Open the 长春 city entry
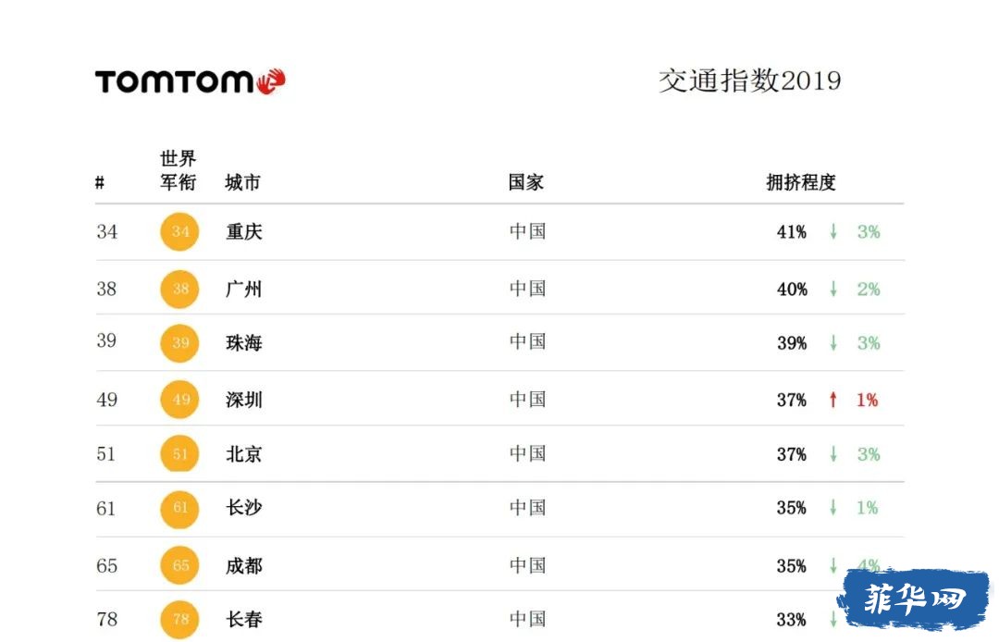Image resolution: width=999 pixels, height=642 pixels. pyautogui.click(x=244, y=619)
